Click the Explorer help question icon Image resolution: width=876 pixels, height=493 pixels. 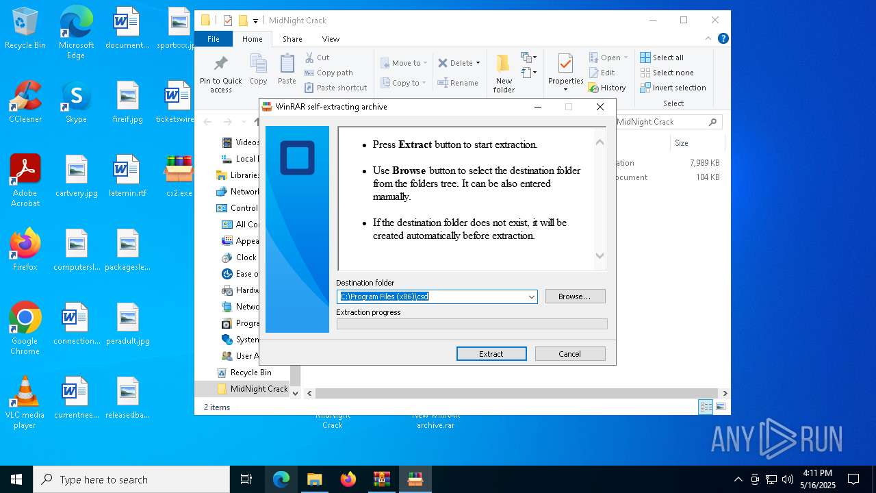[x=723, y=39]
